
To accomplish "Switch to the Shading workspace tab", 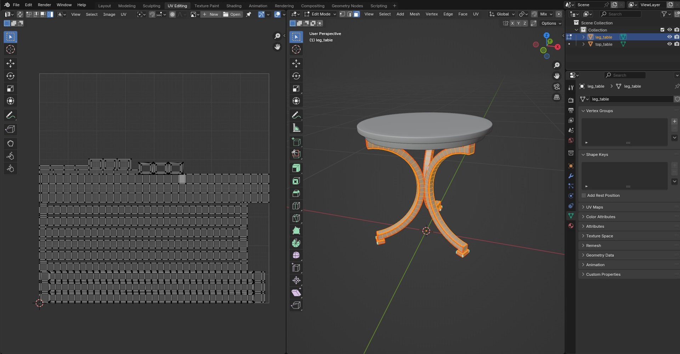I will tap(234, 6).
